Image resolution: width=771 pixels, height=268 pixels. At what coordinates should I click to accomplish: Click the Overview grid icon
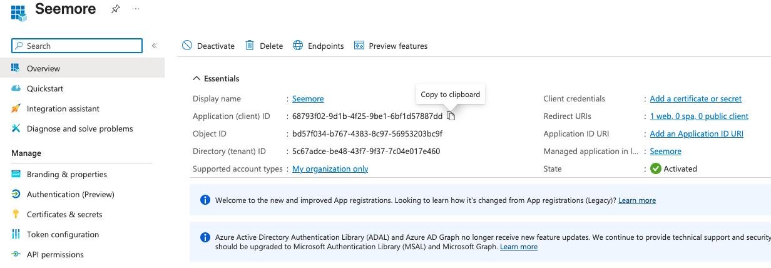click(16, 68)
